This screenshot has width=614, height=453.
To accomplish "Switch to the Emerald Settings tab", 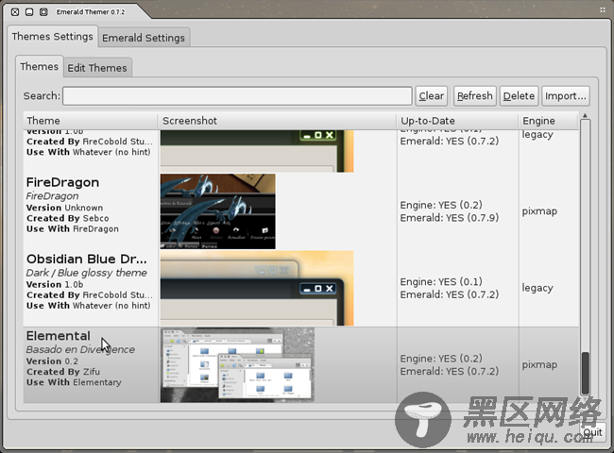I will 144,38.
